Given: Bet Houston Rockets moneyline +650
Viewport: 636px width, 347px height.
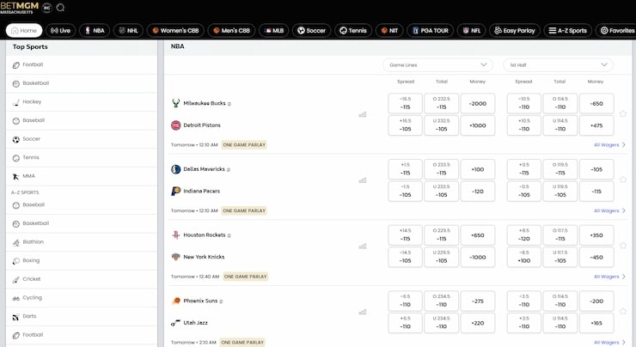Looking at the screenshot, I should 477,235.
